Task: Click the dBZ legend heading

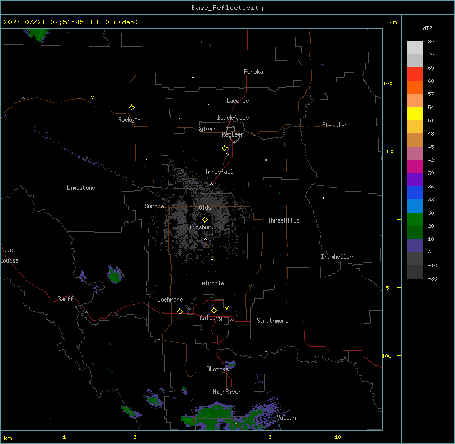Action: (428, 28)
